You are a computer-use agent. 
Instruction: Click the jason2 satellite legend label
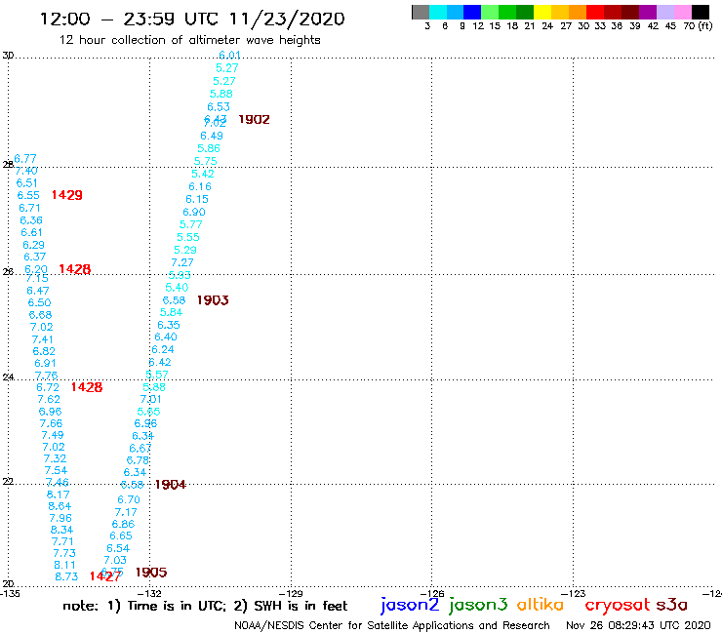tap(410, 605)
